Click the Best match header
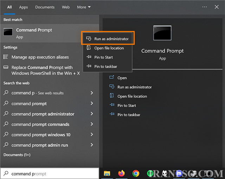This screenshot has height=179, width=225. [13, 20]
